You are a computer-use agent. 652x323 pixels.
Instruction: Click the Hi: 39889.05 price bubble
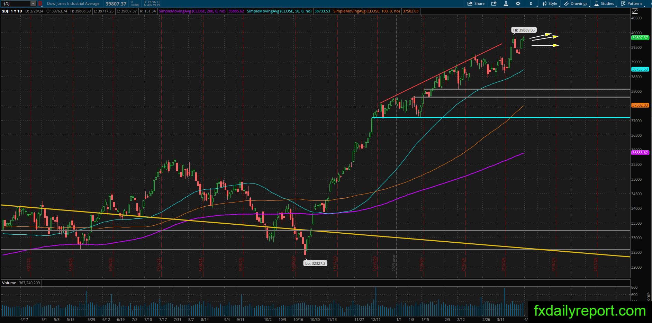(524, 30)
